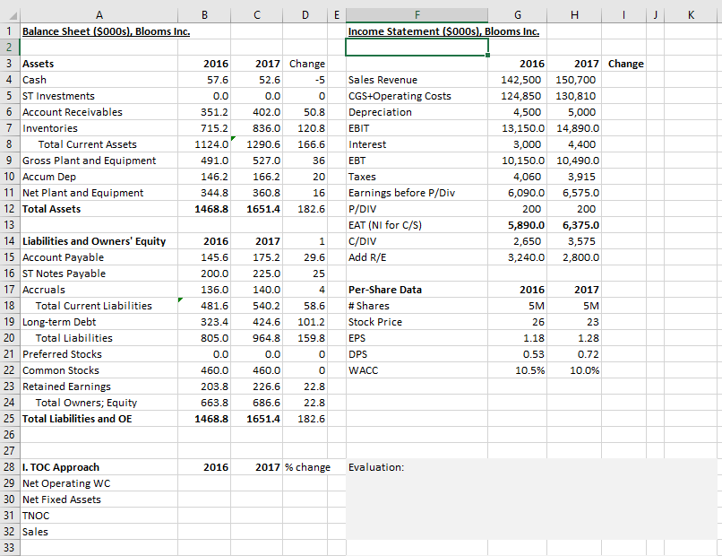Click the active cell below Income Statement title
Image resolution: width=722 pixels, height=556 pixels.
[417, 47]
